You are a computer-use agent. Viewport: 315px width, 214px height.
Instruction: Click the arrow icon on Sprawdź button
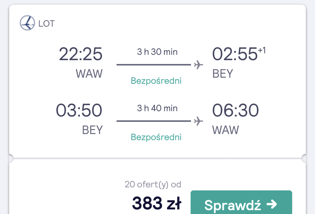tap(272, 204)
